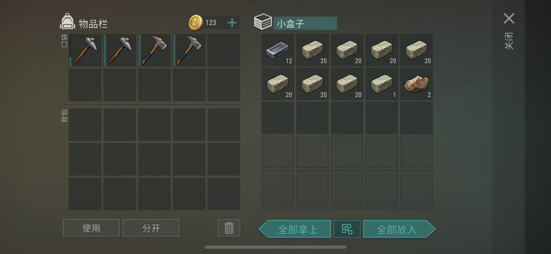Add coins with the plus icon
Image resolution: width=551 pixels, height=254 pixels.
(232, 23)
